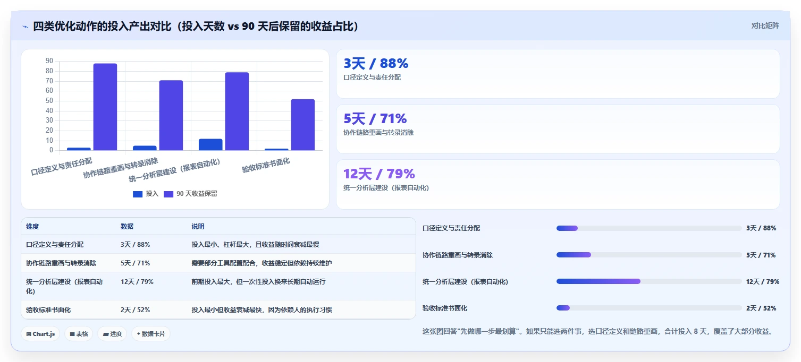
Task: Click description 投入最小、杠杆最大 in table
Action: 255,245
